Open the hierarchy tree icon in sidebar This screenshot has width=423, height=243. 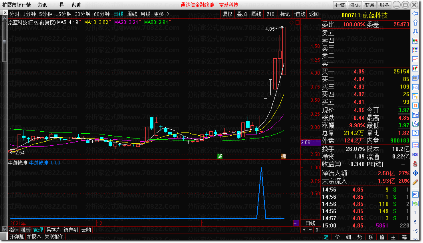(415, 96)
